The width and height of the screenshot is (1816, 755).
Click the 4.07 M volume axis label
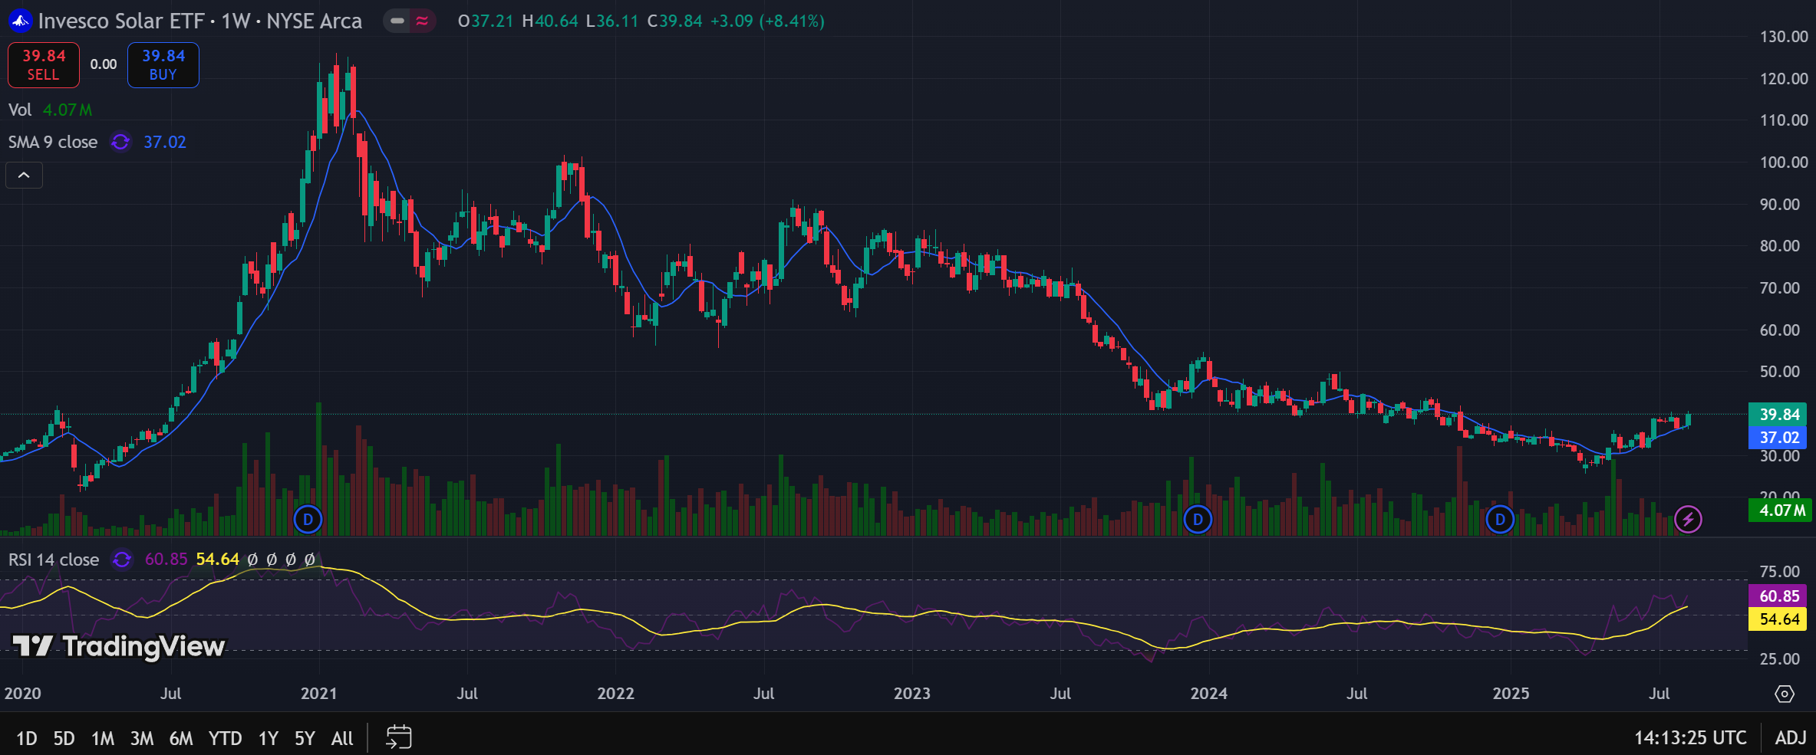click(x=1780, y=510)
